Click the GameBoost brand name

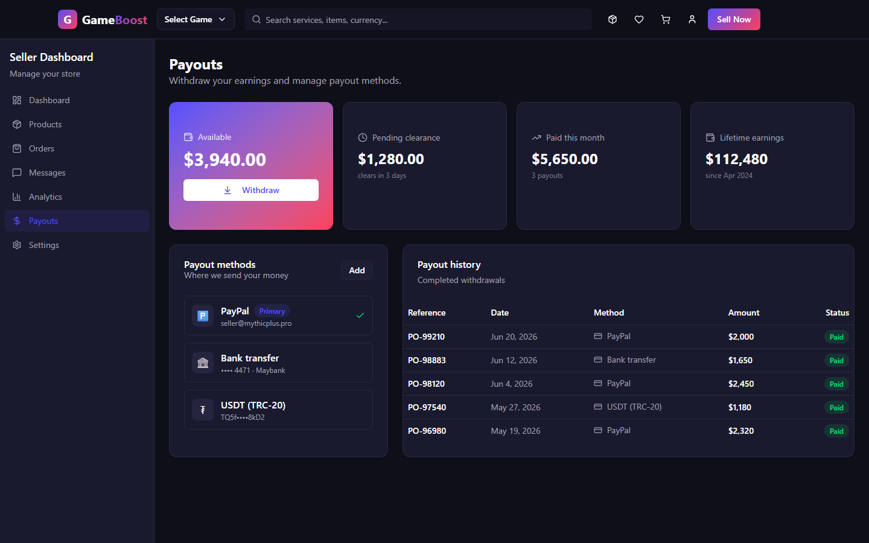click(x=115, y=20)
